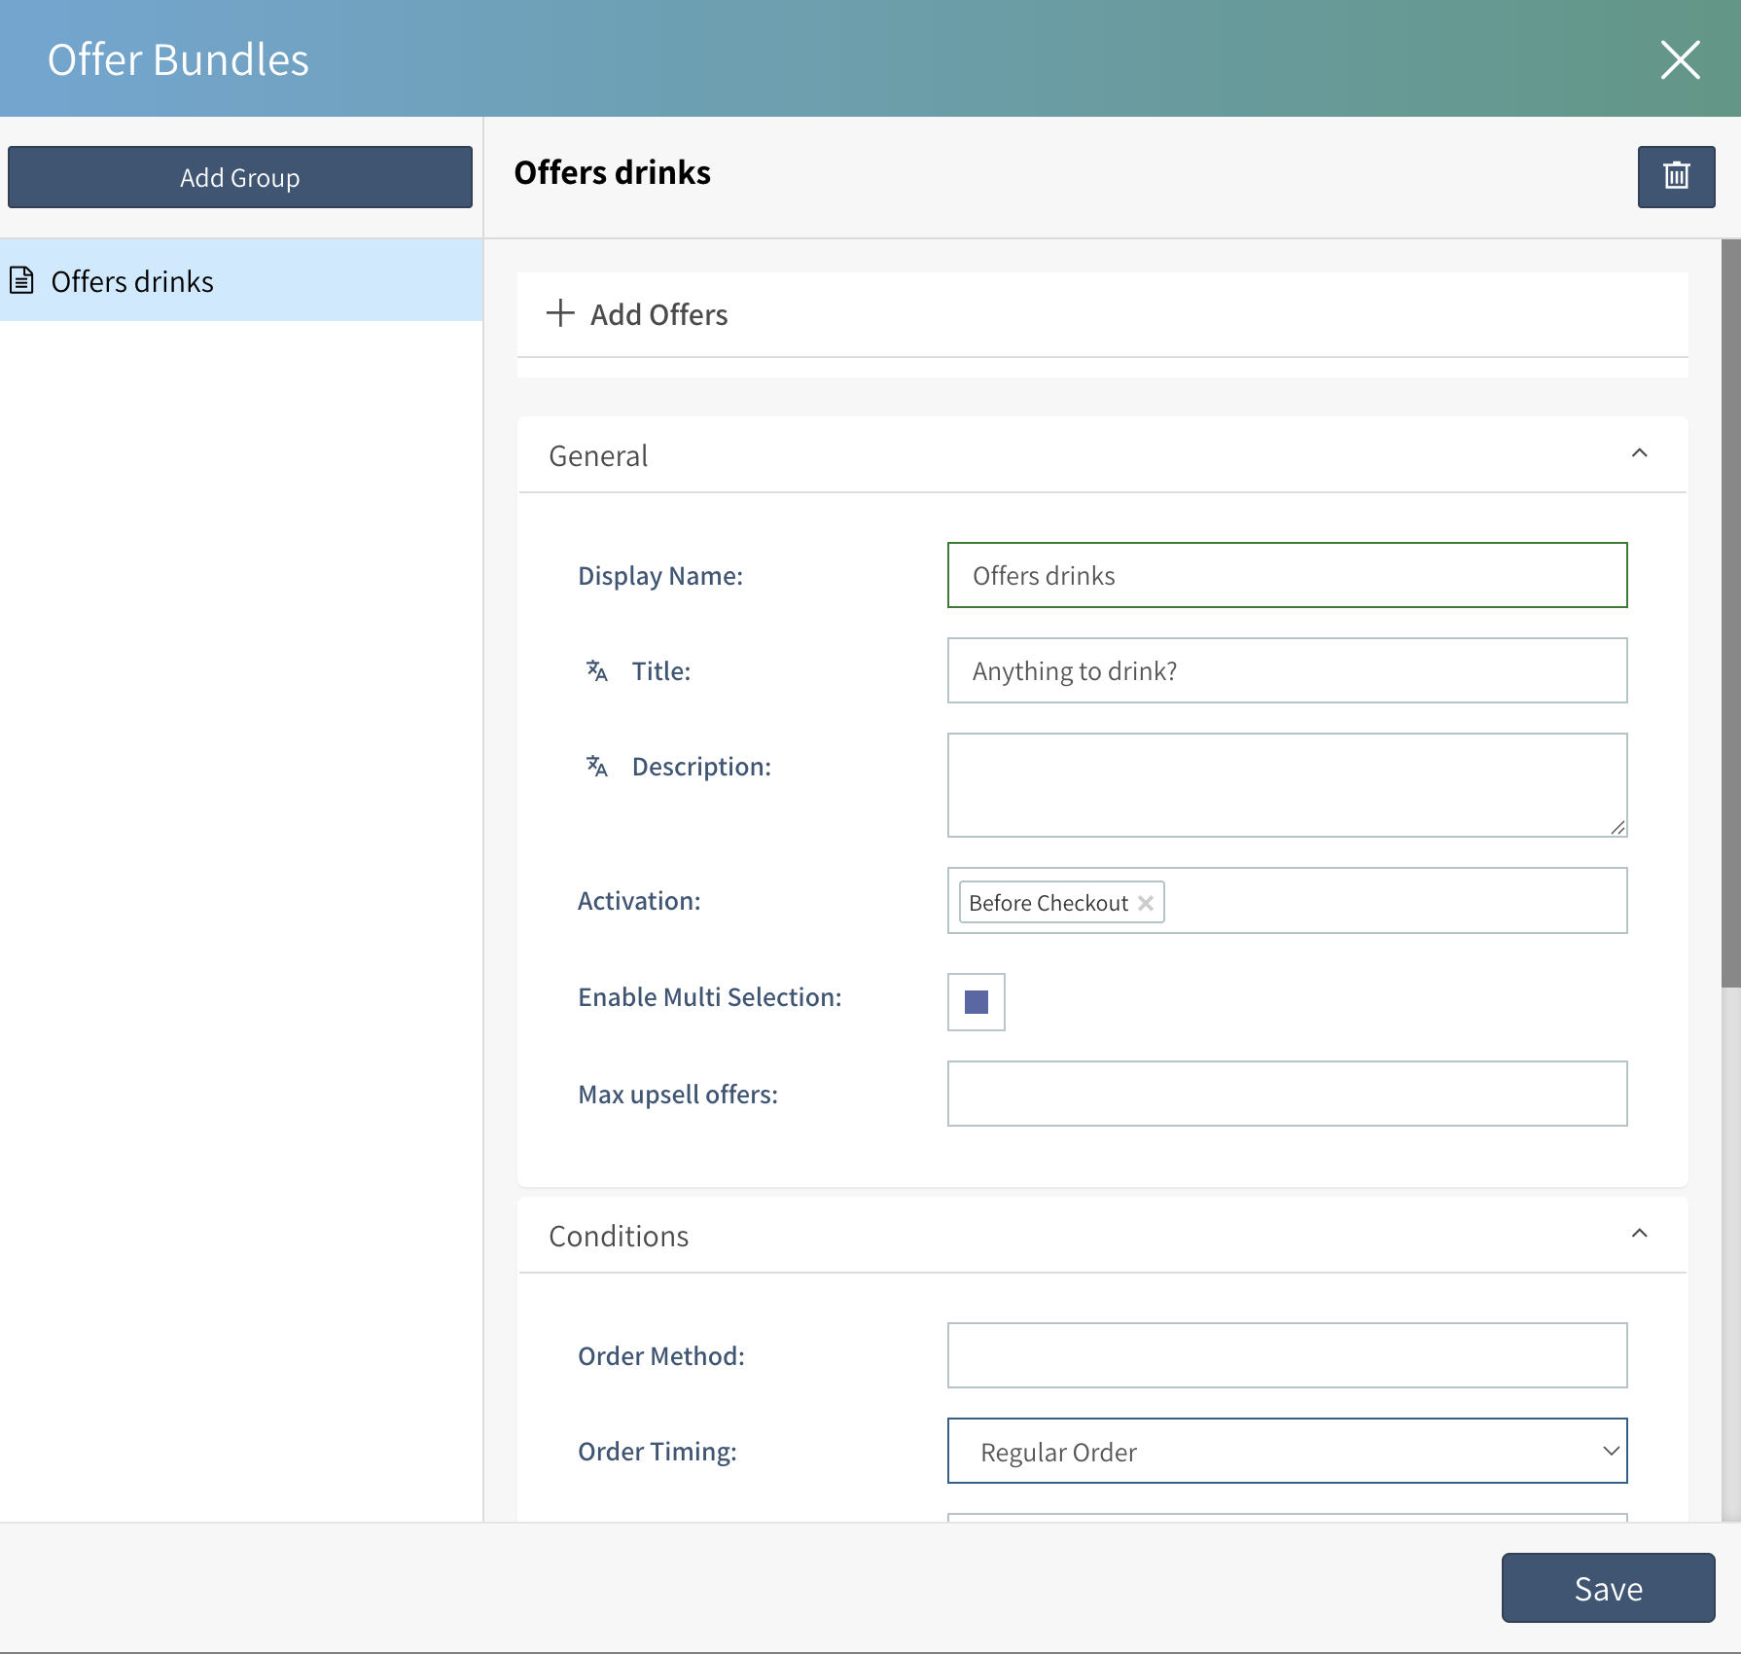Select Offers drinks in the group list
The image size is (1741, 1654).
click(x=241, y=280)
